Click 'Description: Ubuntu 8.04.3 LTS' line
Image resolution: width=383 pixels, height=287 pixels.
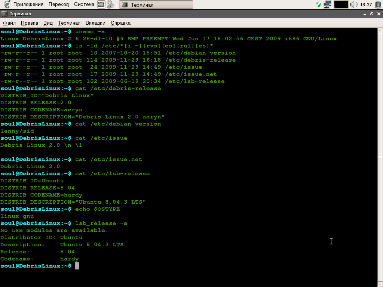(x=62, y=244)
